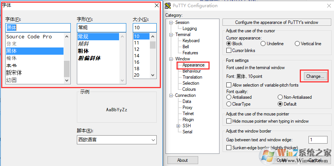The width and height of the screenshot is (334, 166).
Task: Collapse the Session tree node
Action: coord(171,22)
